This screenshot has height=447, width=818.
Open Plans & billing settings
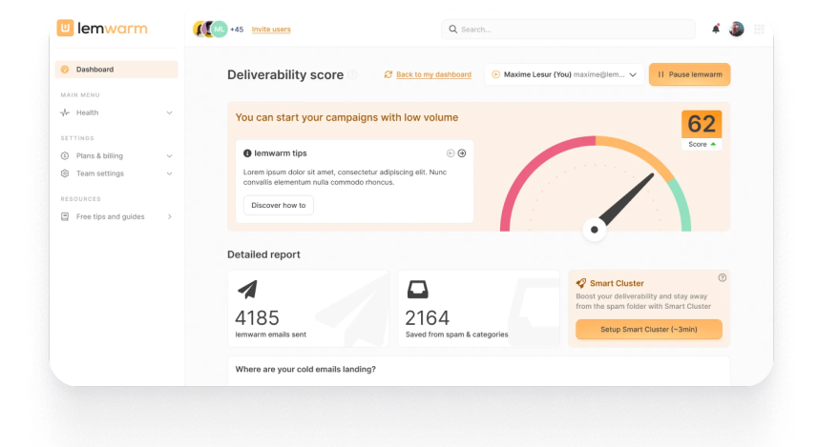tap(116, 155)
